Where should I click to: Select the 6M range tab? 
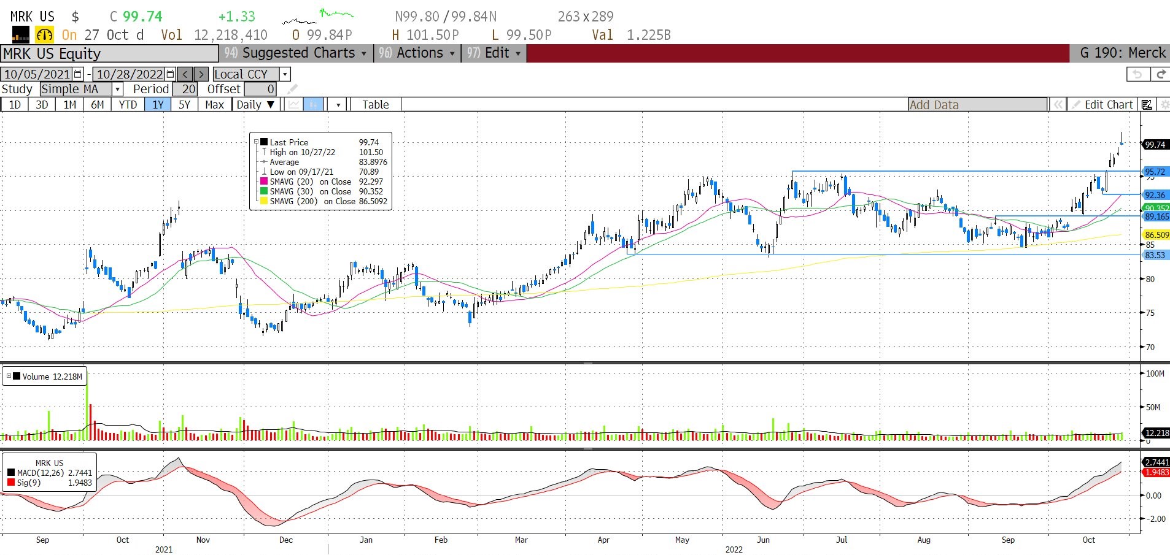tap(98, 104)
